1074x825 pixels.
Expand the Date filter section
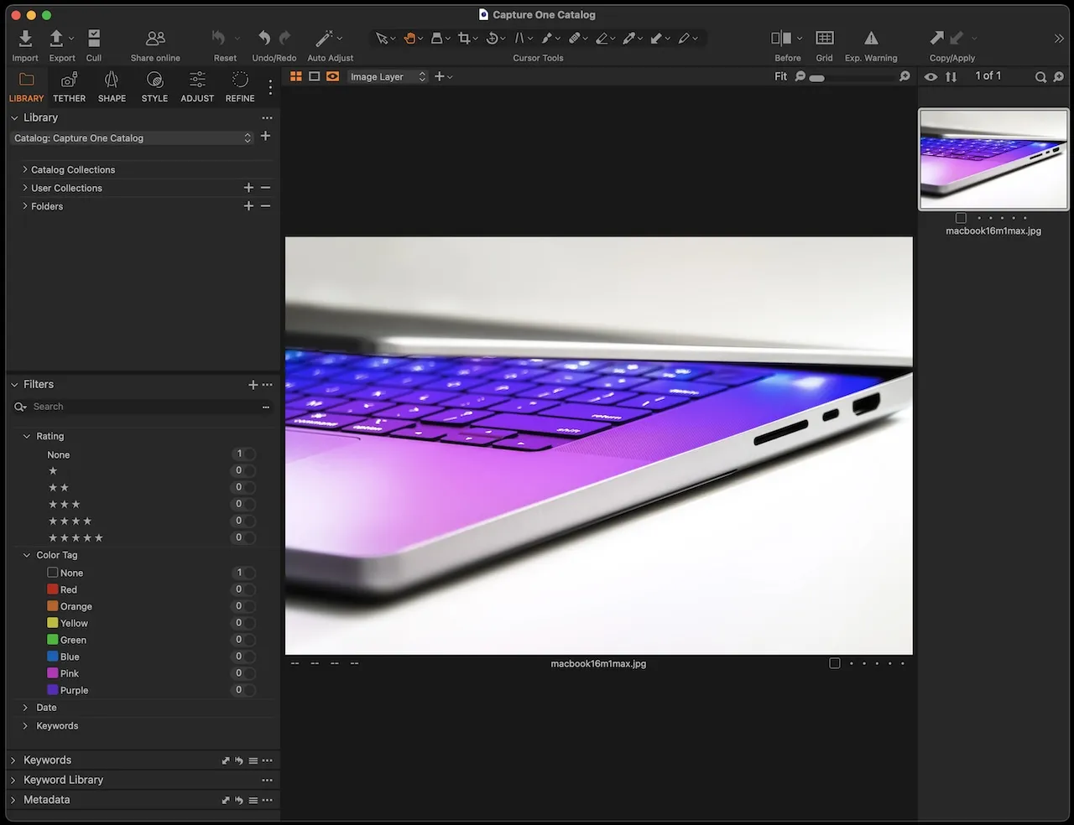click(44, 708)
